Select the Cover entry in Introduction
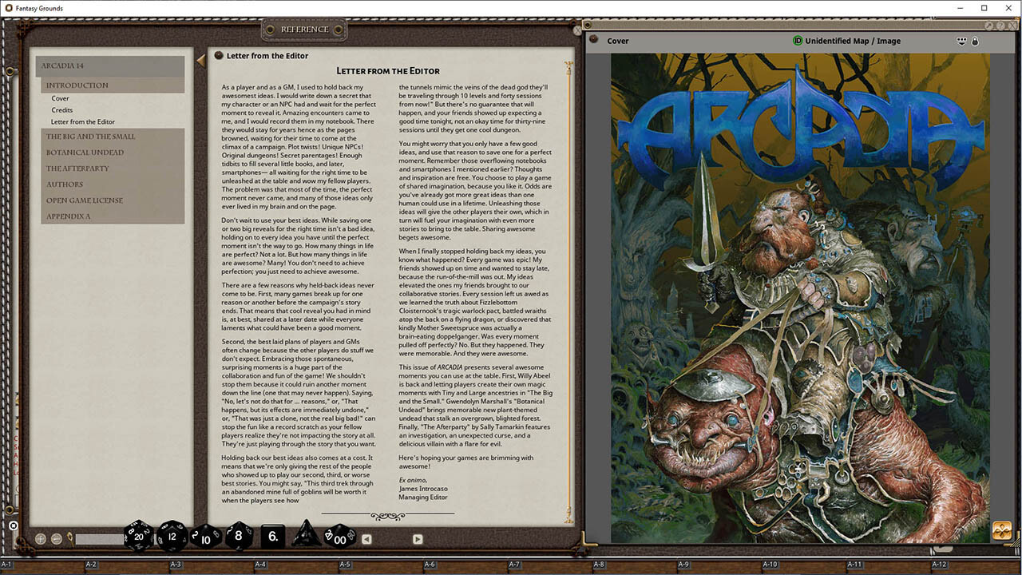The height and width of the screenshot is (575, 1022). [60, 98]
